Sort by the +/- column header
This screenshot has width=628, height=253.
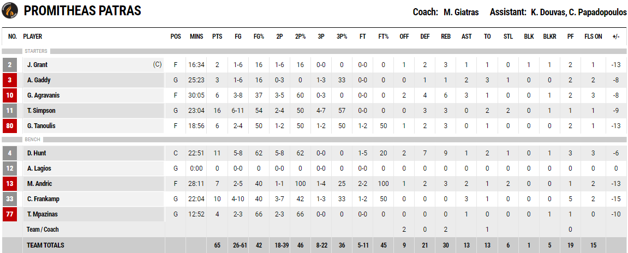coord(616,37)
